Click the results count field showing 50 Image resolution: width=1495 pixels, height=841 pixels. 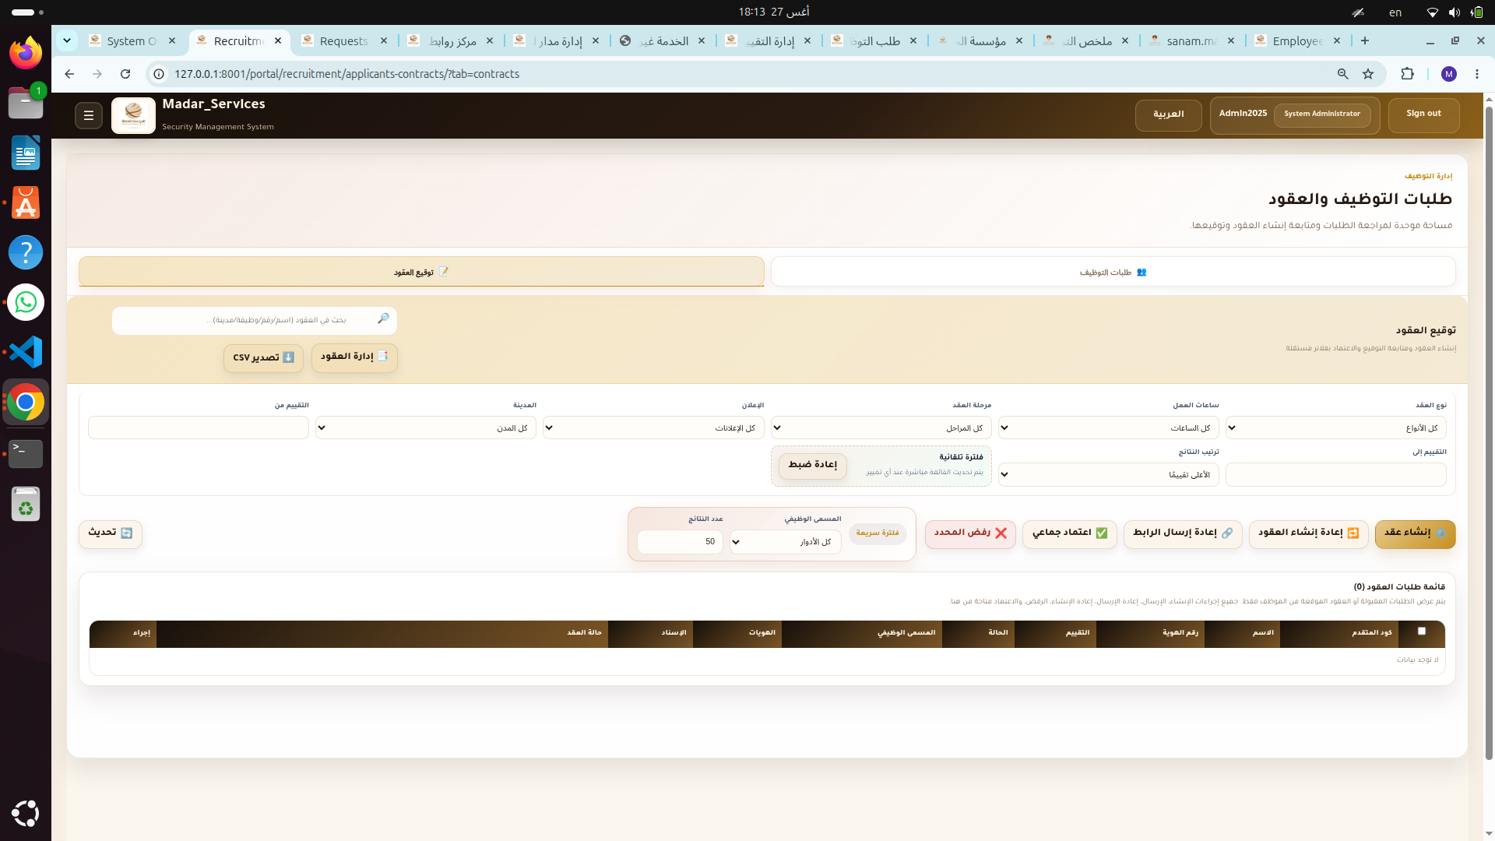coord(680,542)
